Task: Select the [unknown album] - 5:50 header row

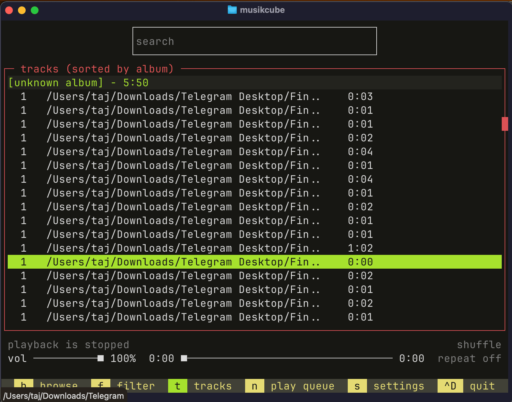Action: click(x=254, y=83)
